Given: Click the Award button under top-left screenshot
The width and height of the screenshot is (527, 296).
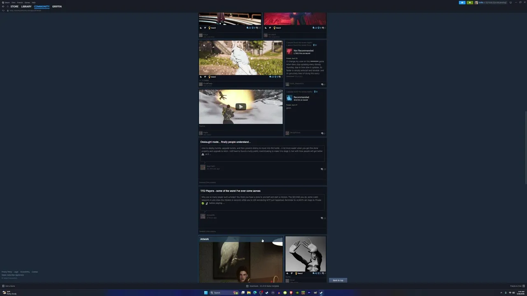Looking at the screenshot, I should click(212, 28).
